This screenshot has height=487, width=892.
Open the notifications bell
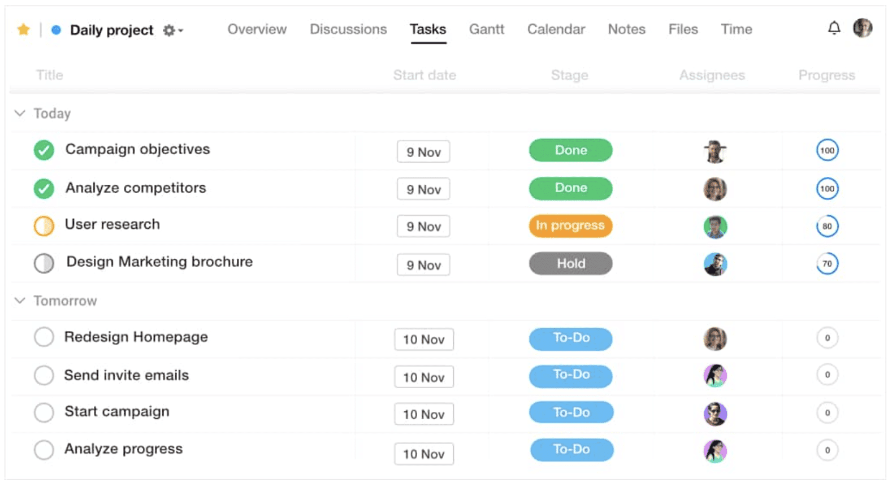[x=834, y=28]
